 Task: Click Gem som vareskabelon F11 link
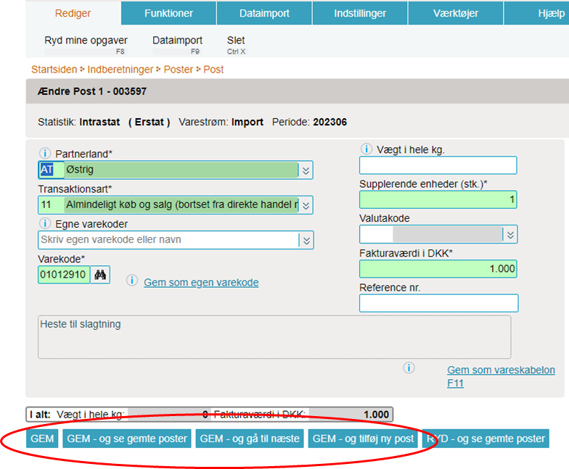[501, 376]
